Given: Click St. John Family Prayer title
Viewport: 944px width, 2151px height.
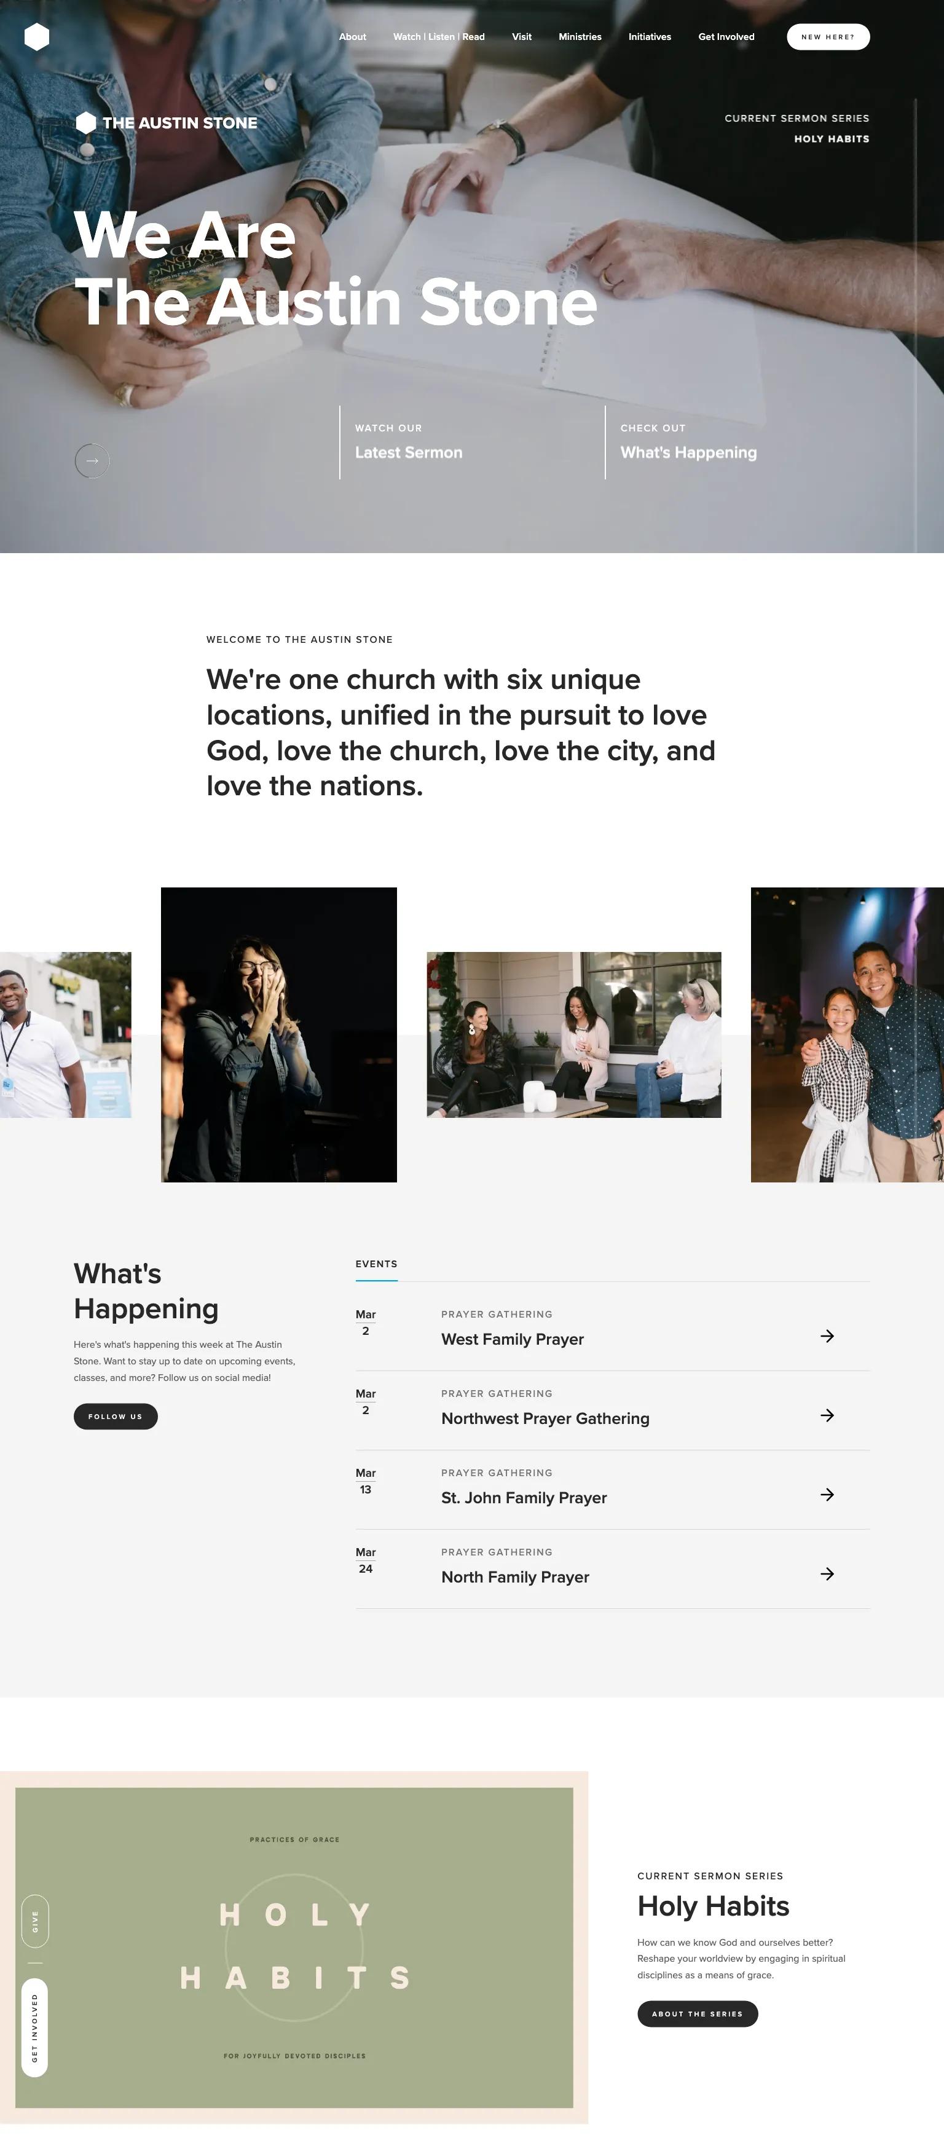Looking at the screenshot, I should point(524,1498).
